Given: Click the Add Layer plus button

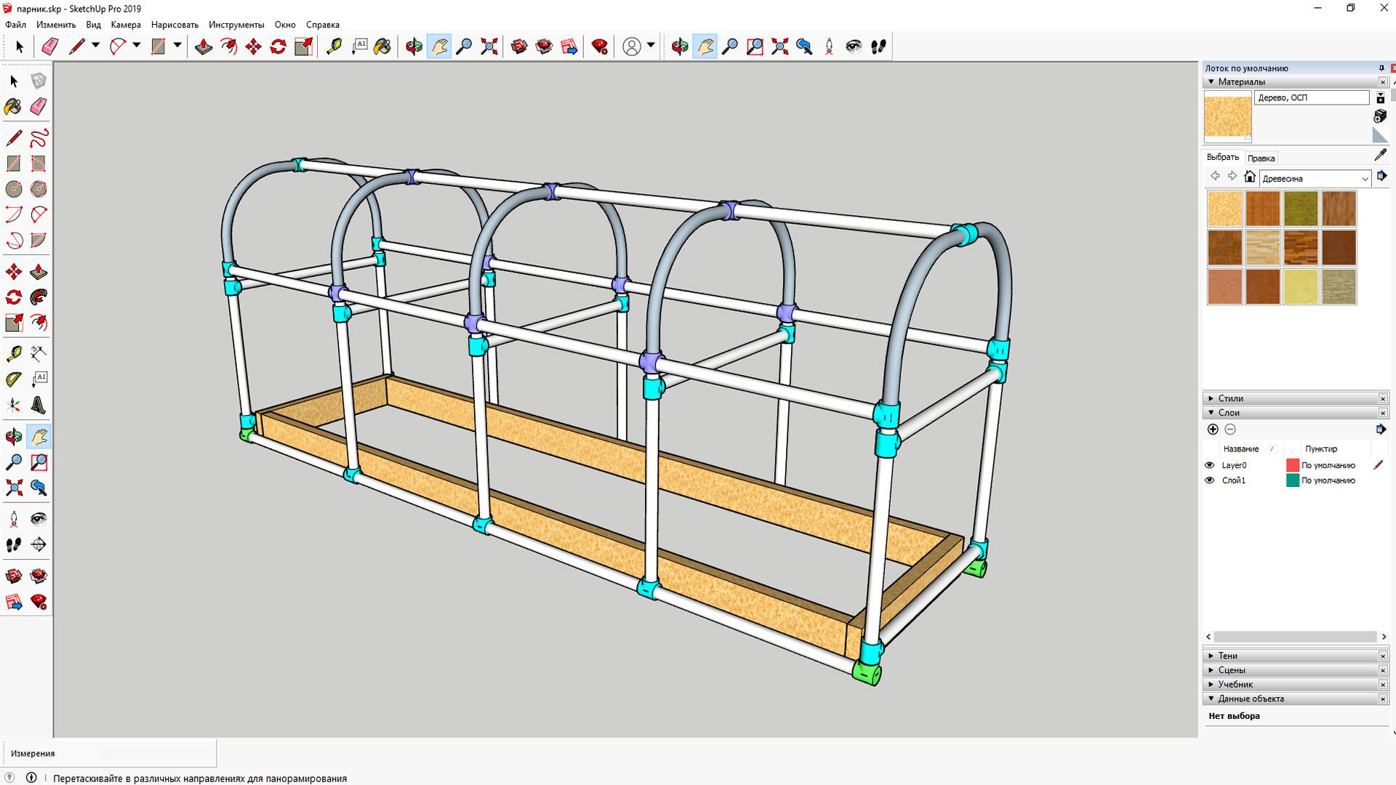Looking at the screenshot, I should (1213, 430).
